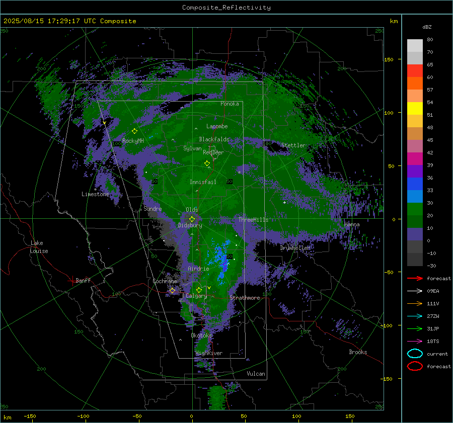Click the green 31JP arrow in the legend
Screen dimensions: 453x423
415,328
